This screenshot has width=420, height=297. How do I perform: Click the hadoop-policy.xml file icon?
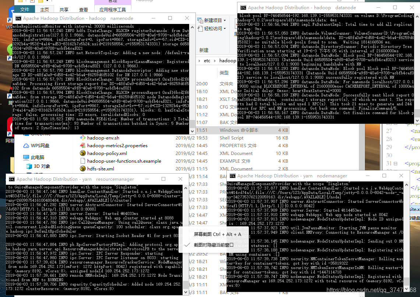tap(83, 153)
